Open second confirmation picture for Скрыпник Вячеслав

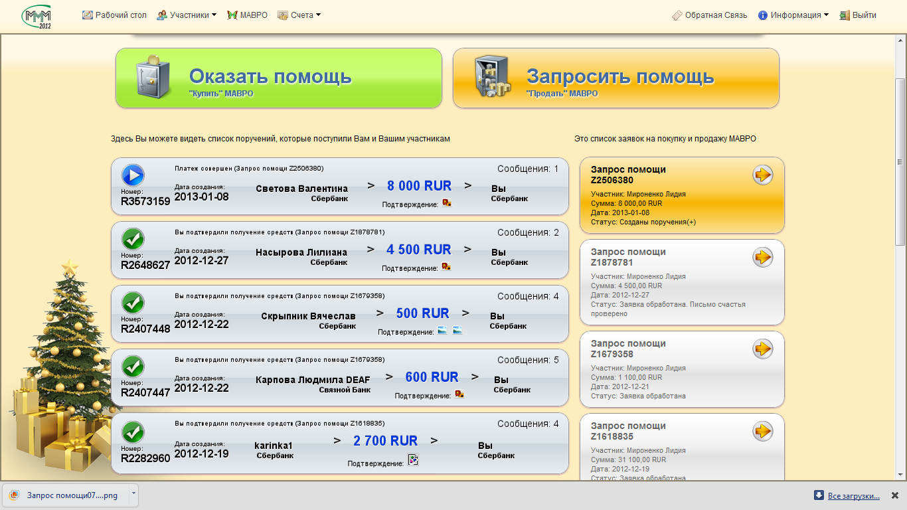point(457,330)
